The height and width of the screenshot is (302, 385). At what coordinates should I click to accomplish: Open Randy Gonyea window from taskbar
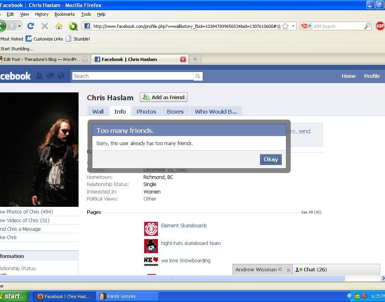coord(127,296)
